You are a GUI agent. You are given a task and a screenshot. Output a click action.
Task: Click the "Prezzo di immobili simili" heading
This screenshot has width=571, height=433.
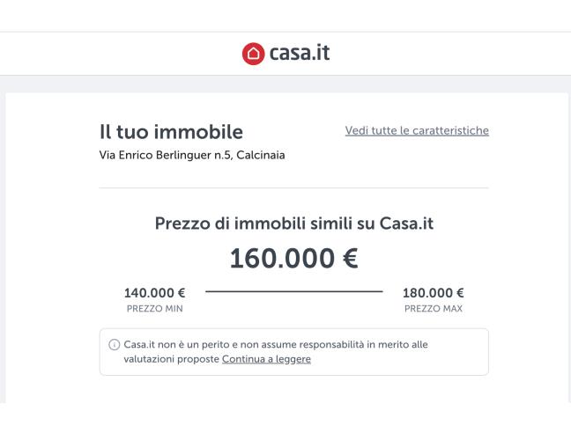[293, 224]
